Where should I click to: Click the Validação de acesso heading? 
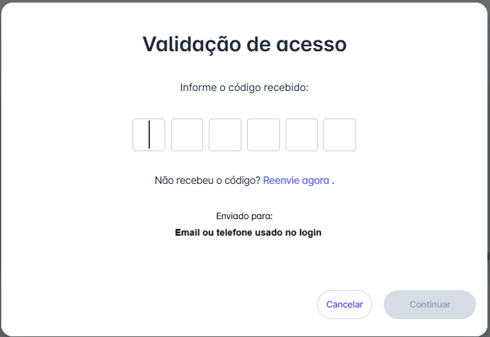tap(245, 44)
